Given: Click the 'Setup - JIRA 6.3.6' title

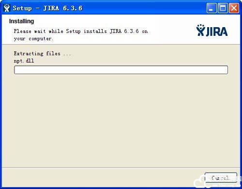Looking at the screenshot, I should click(47, 8).
